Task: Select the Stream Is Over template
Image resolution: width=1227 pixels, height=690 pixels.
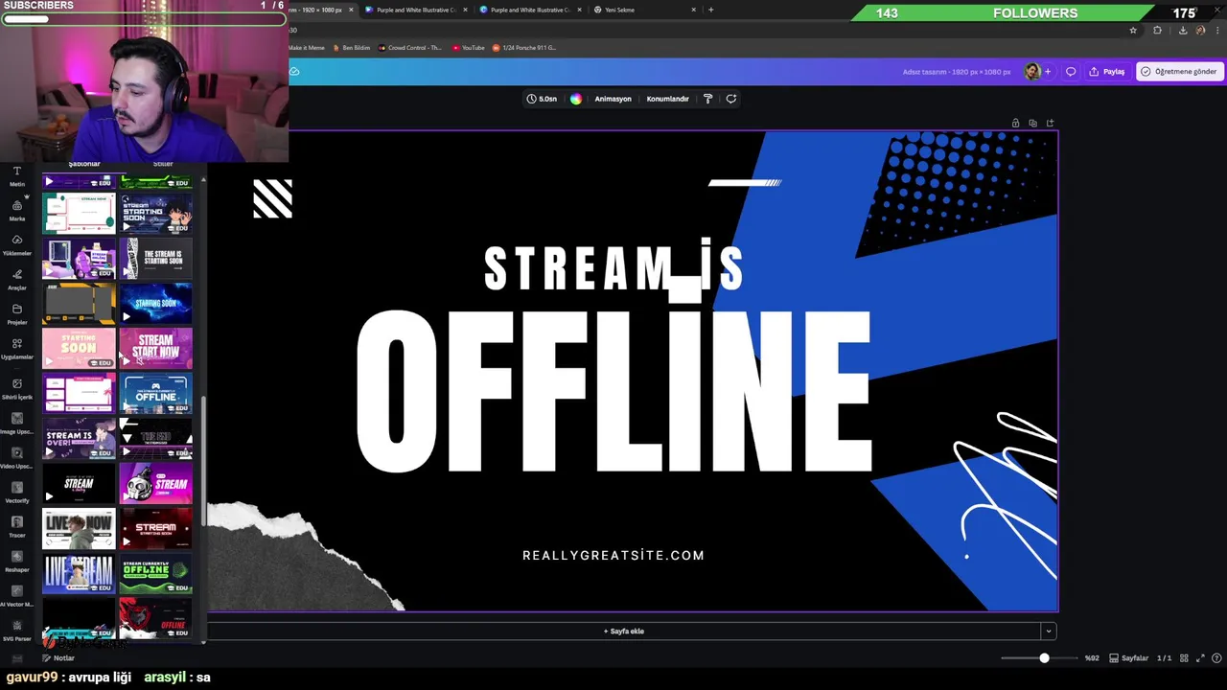Action: [79, 439]
